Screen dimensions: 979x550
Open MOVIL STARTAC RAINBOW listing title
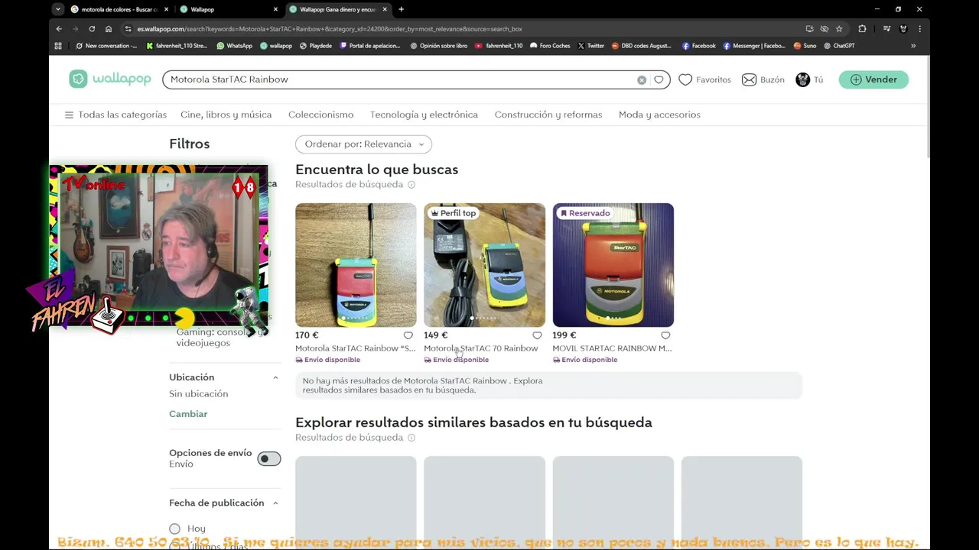pyautogui.click(x=612, y=348)
